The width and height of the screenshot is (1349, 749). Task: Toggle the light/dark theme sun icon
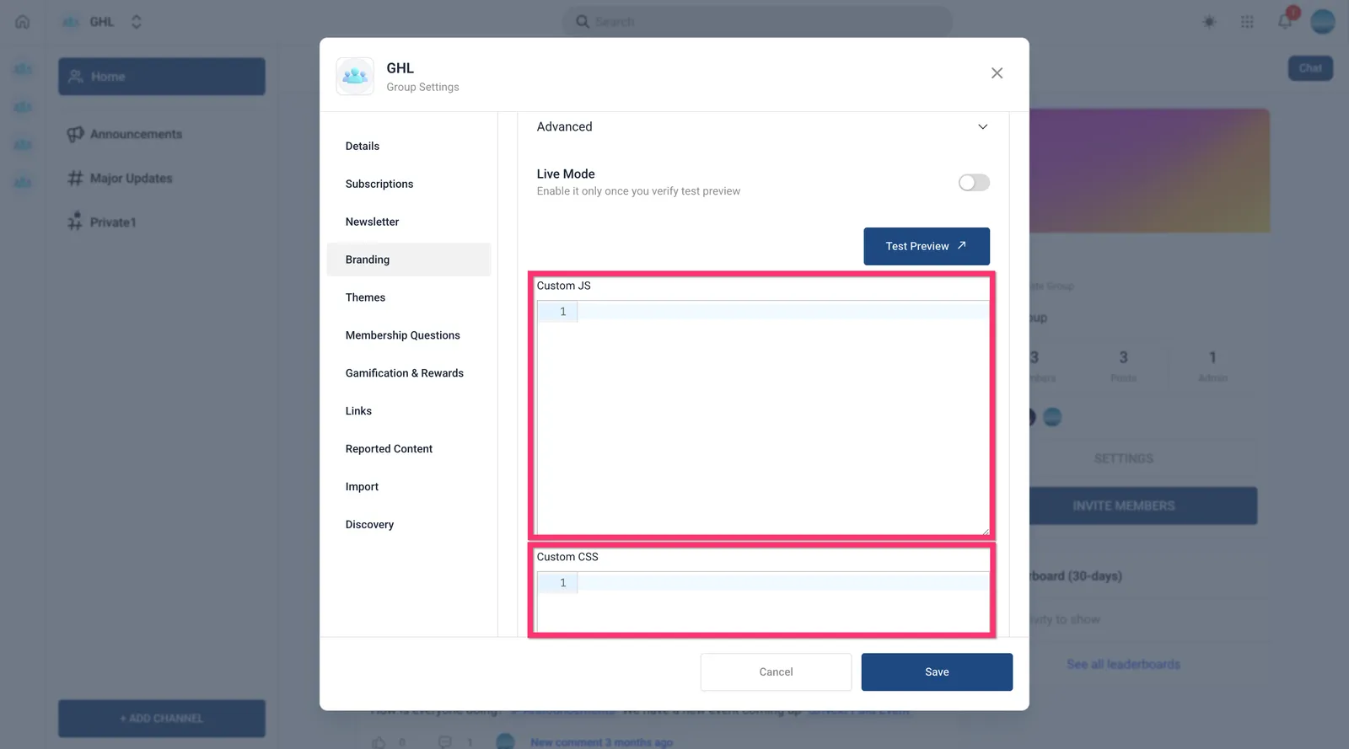pos(1209,22)
